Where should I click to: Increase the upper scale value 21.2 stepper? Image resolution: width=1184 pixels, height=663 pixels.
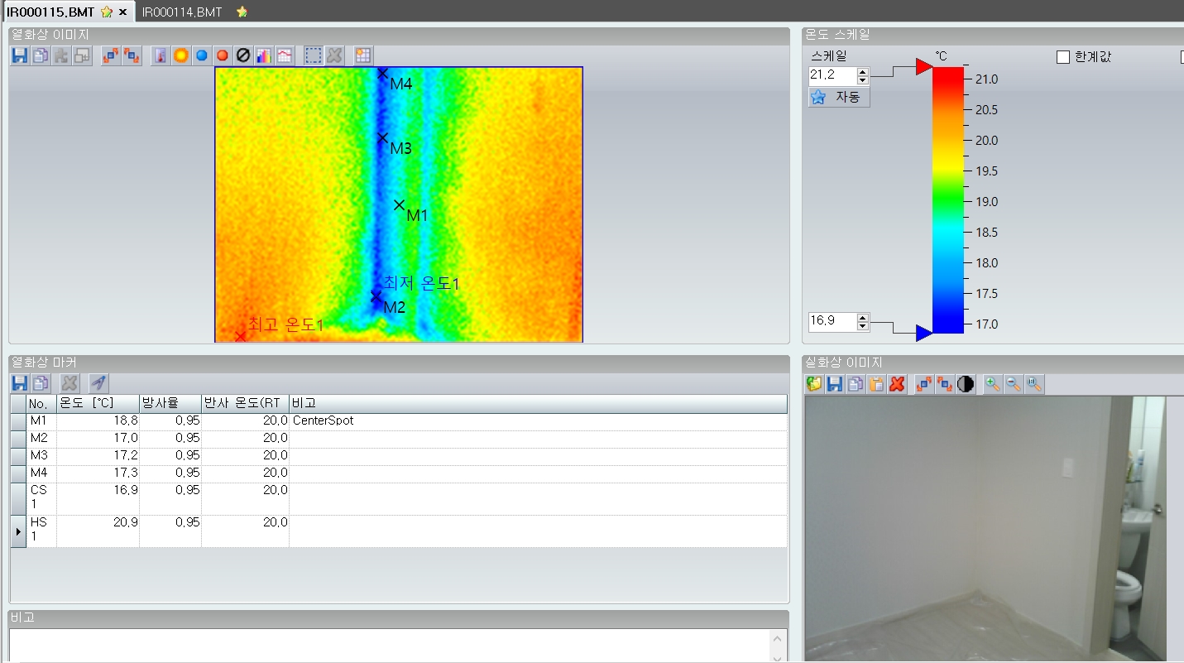(x=863, y=72)
